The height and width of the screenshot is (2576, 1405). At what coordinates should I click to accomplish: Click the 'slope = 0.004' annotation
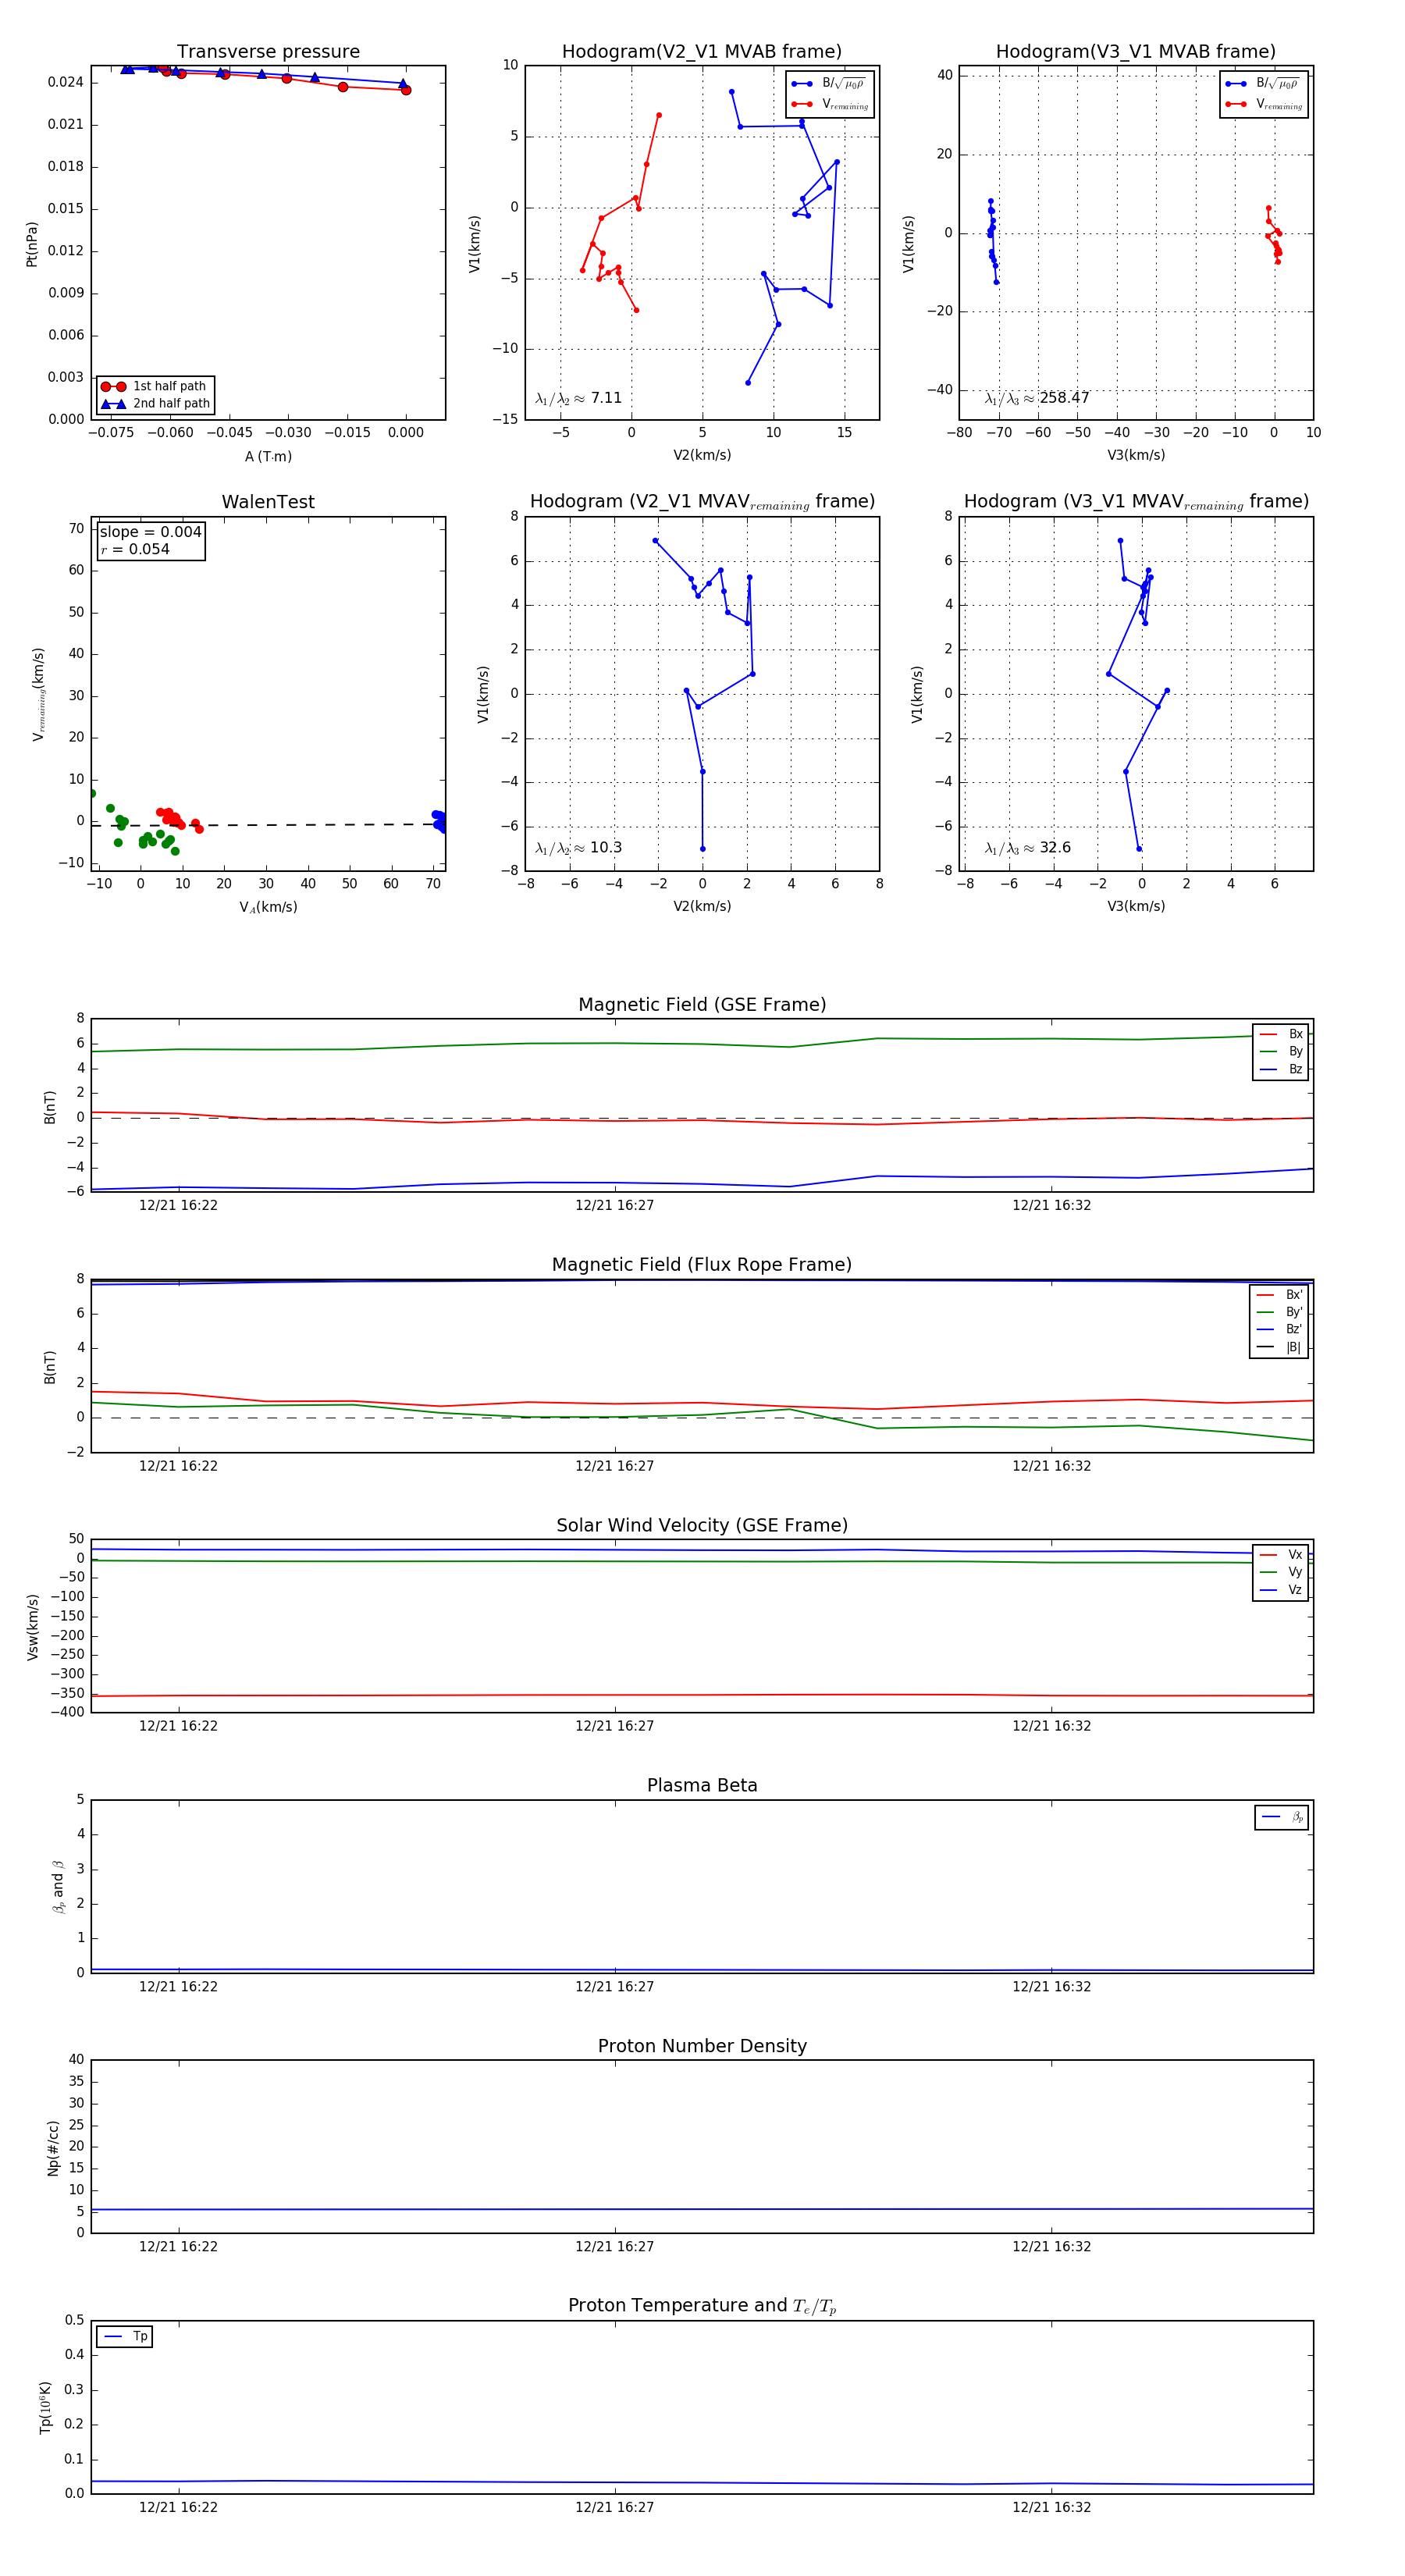click(x=150, y=532)
